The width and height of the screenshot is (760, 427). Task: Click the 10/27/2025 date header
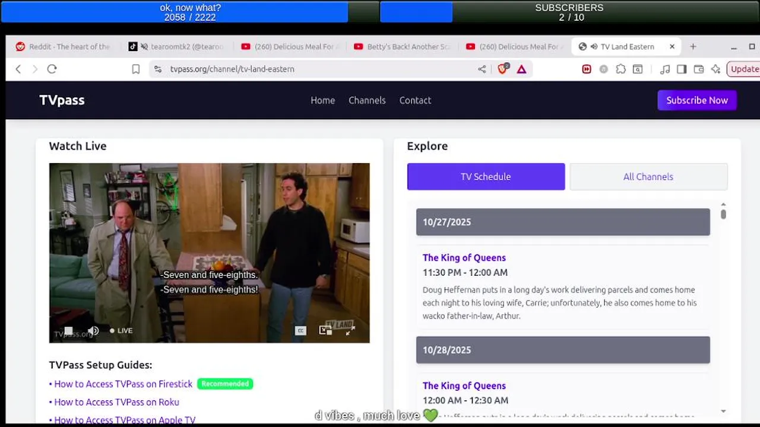563,222
